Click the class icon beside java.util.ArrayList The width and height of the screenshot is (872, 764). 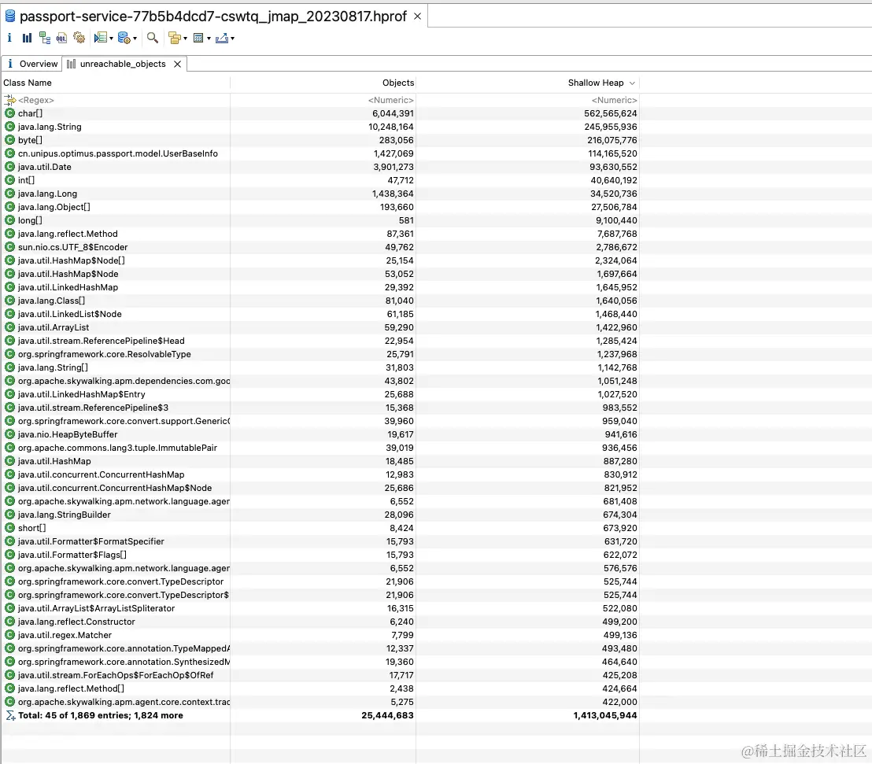pos(9,327)
